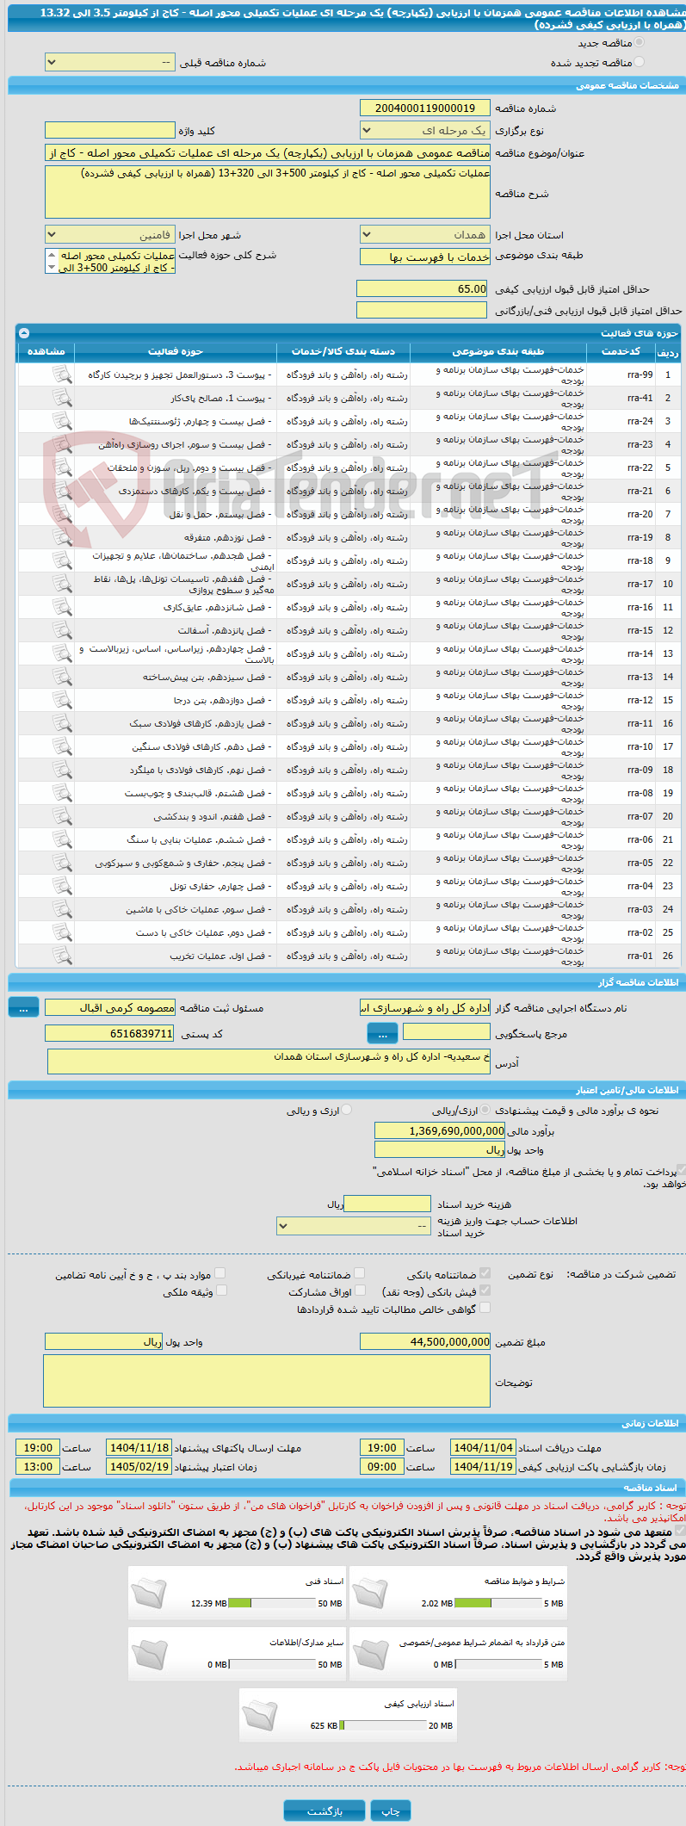The image size is (686, 1826).
Task: Click the دسته بندی کالا/خدمات column header
Action: [x=343, y=351]
